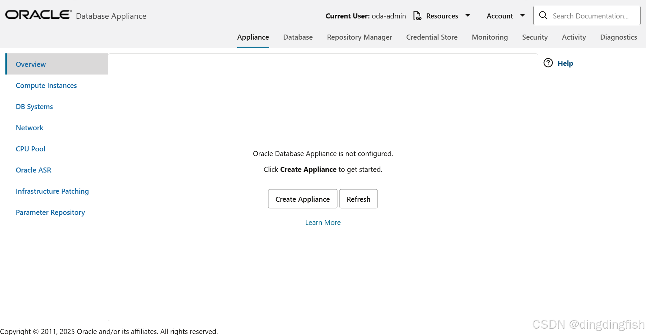646x335 pixels.
Task: Switch to the Database tab
Action: tap(298, 37)
